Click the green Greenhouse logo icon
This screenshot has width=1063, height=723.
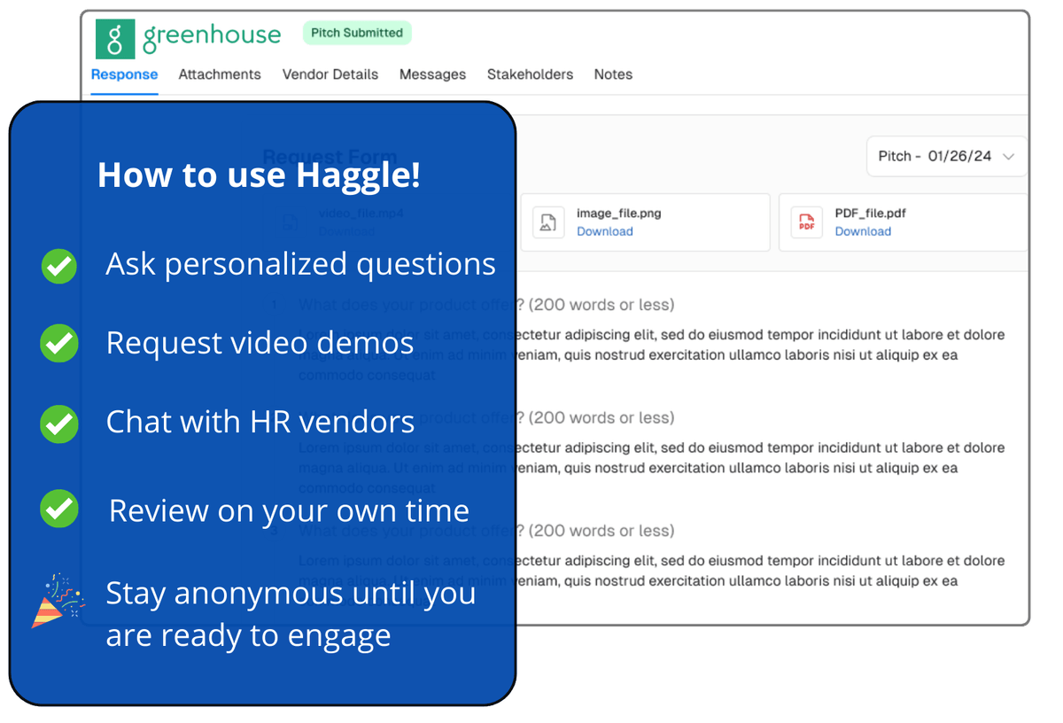(115, 38)
